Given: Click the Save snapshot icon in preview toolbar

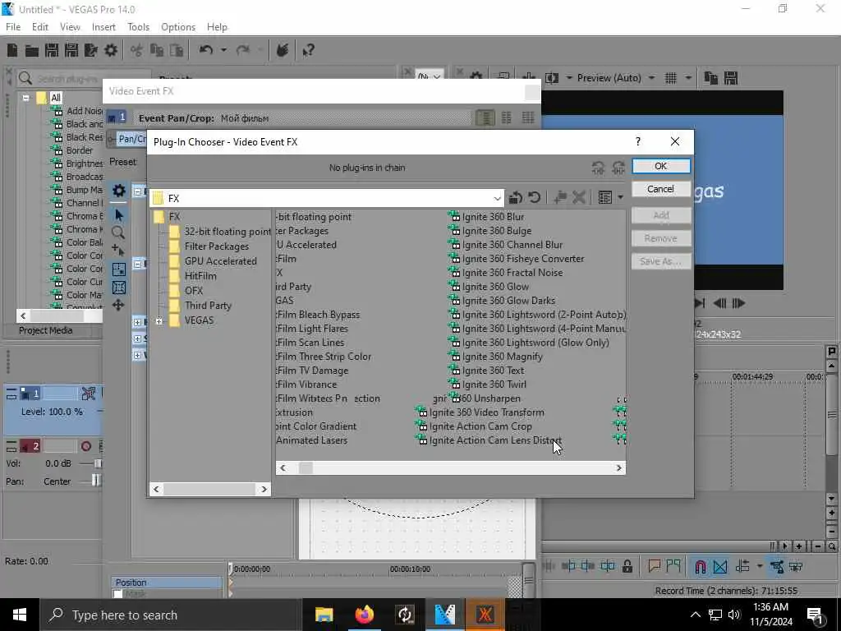Looking at the screenshot, I should [730, 78].
